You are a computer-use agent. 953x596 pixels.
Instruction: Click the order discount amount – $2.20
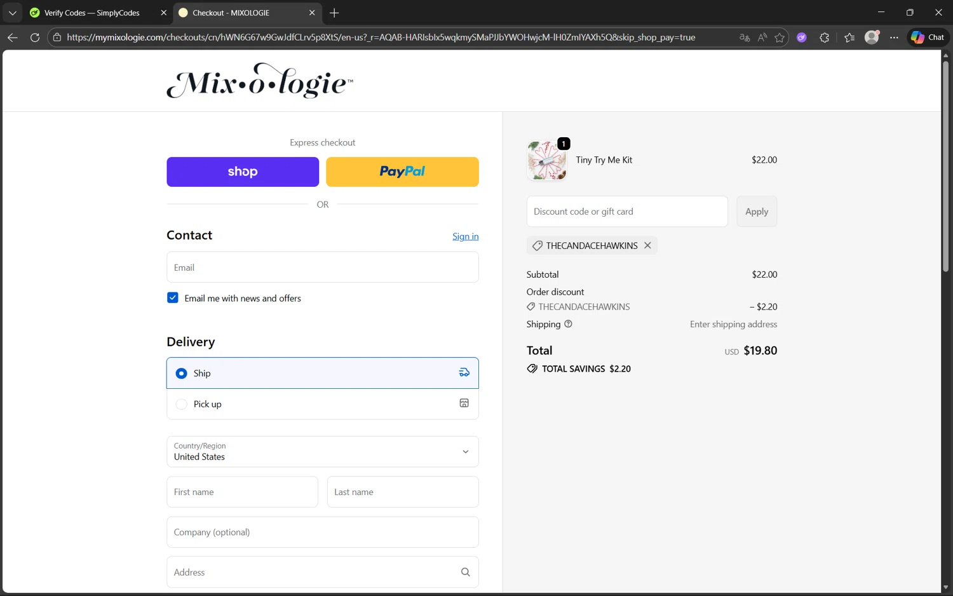click(x=763, y=307)
